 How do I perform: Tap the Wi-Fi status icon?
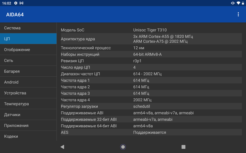tap(238, 3)
